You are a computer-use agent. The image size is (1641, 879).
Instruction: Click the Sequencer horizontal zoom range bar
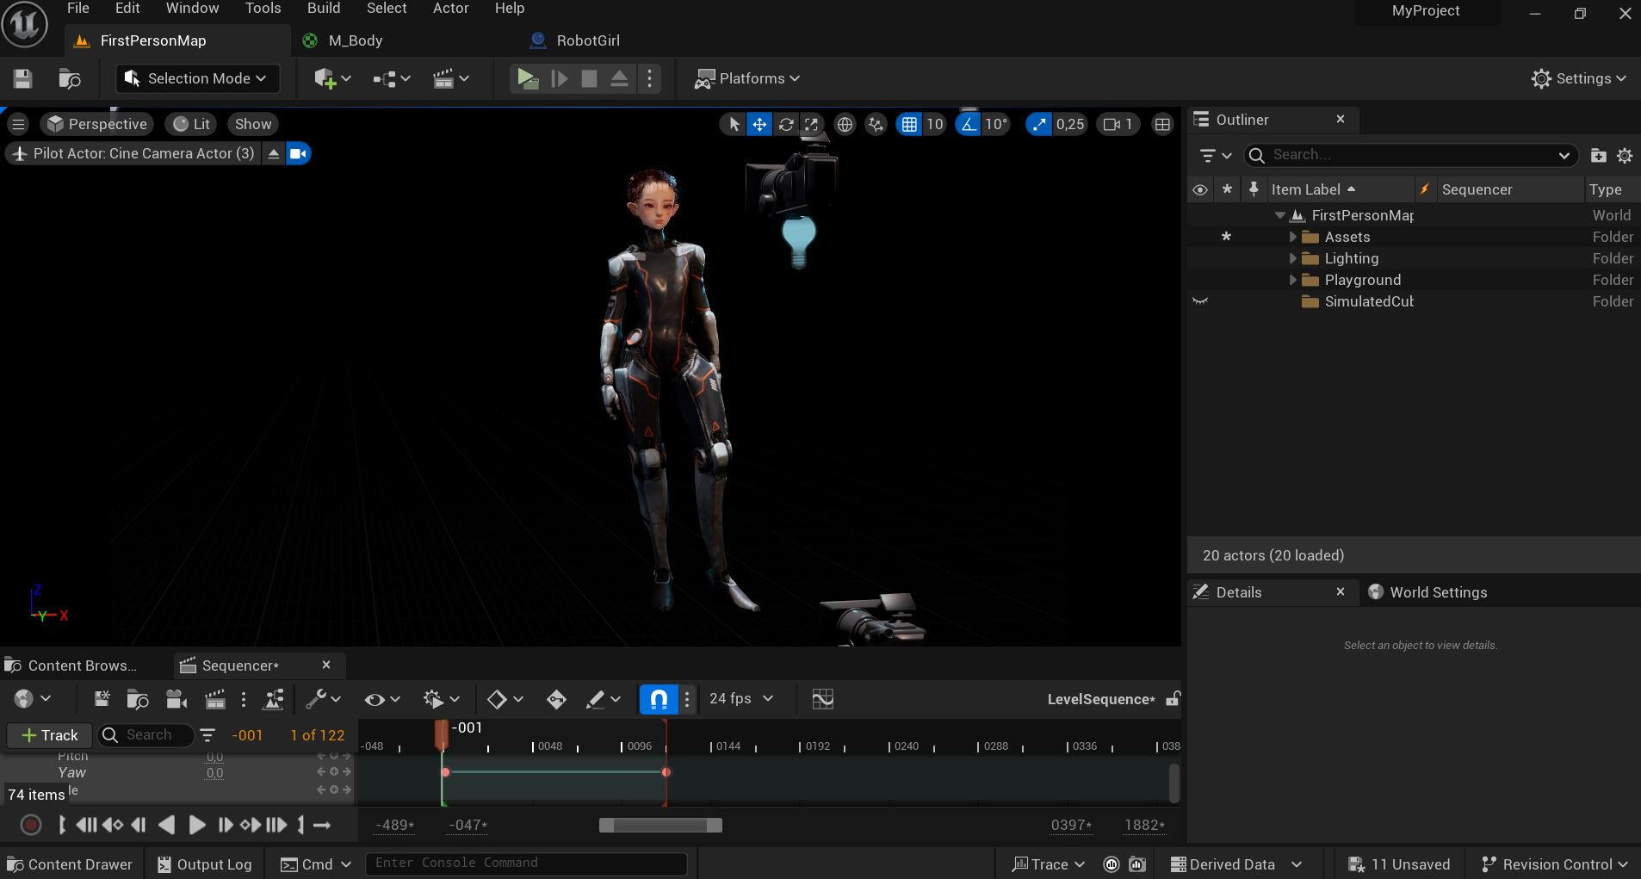click(660, 826)
